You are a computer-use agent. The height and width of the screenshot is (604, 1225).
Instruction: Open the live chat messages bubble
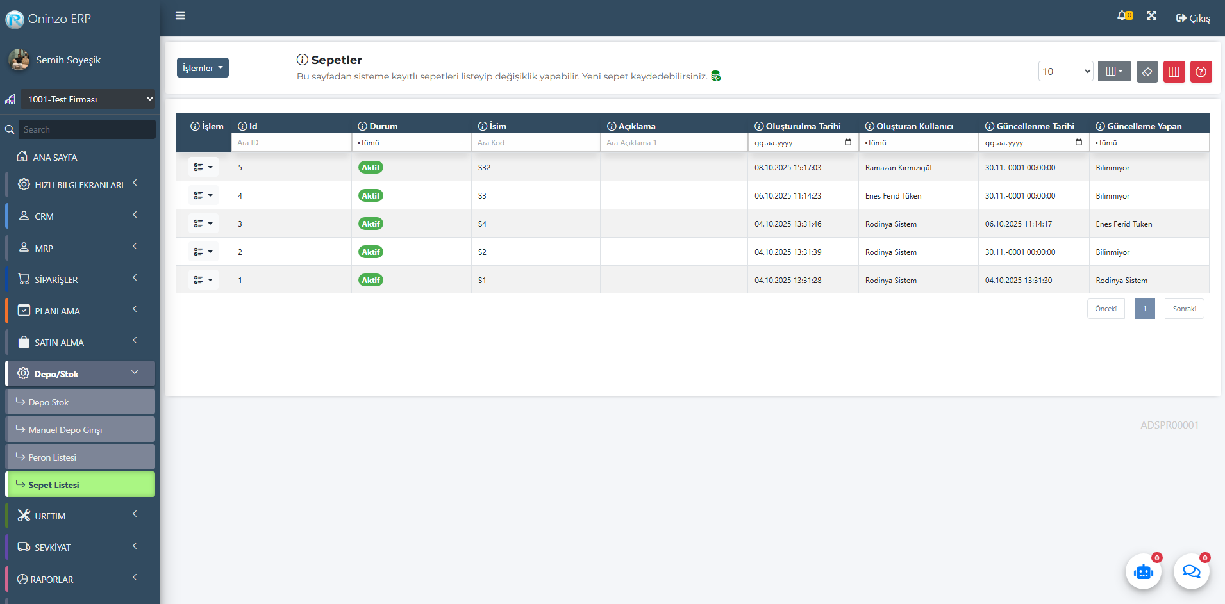point(1191,571)
